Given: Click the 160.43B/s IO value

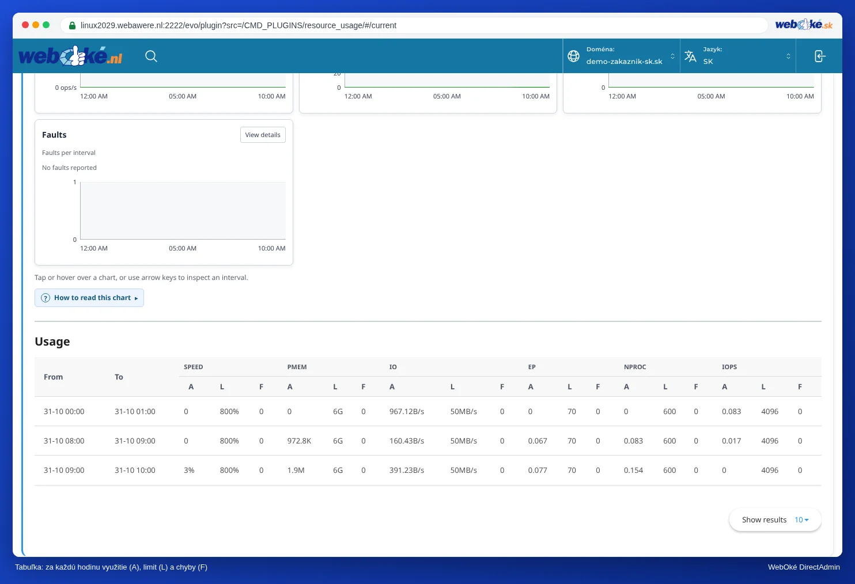Looking at the screenshot, I should coord(407,441).
